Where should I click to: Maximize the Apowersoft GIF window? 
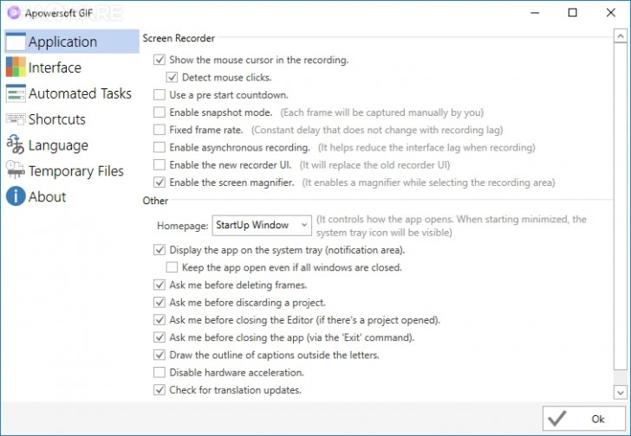coord(573,13)
